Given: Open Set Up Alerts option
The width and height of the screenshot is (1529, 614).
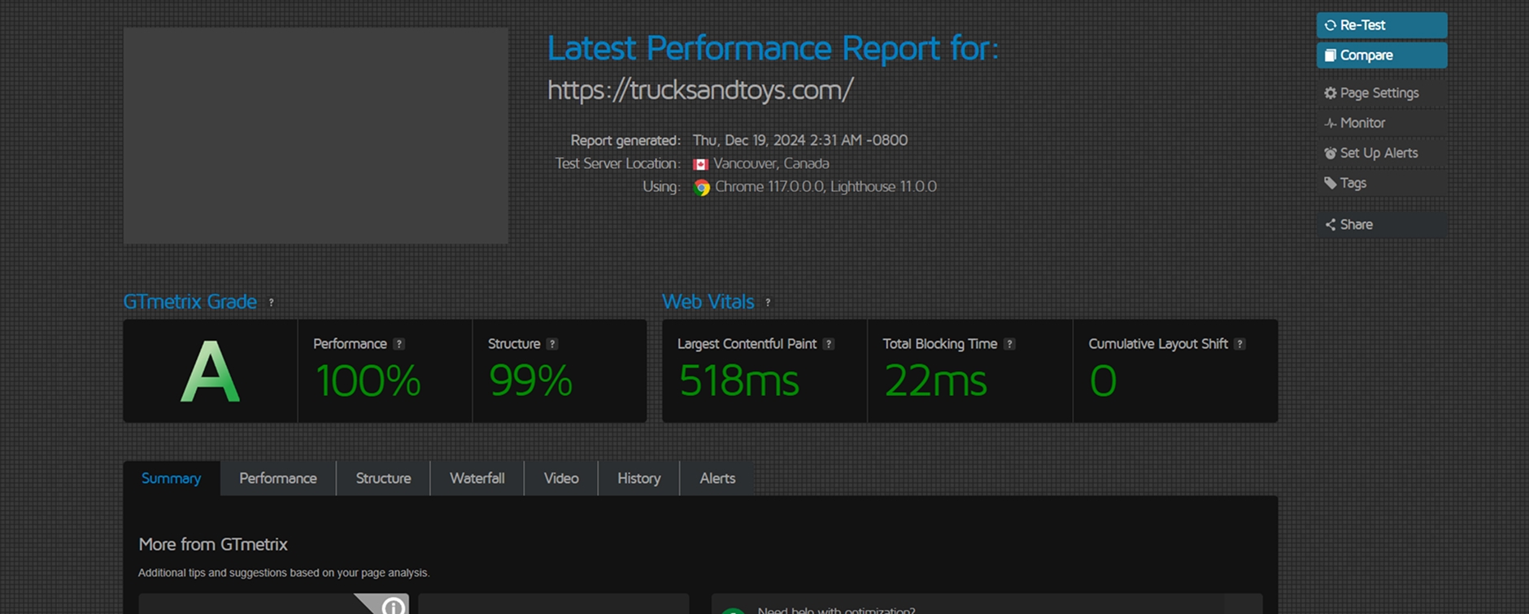Looking at the screenshot, I should [1378, 153].
